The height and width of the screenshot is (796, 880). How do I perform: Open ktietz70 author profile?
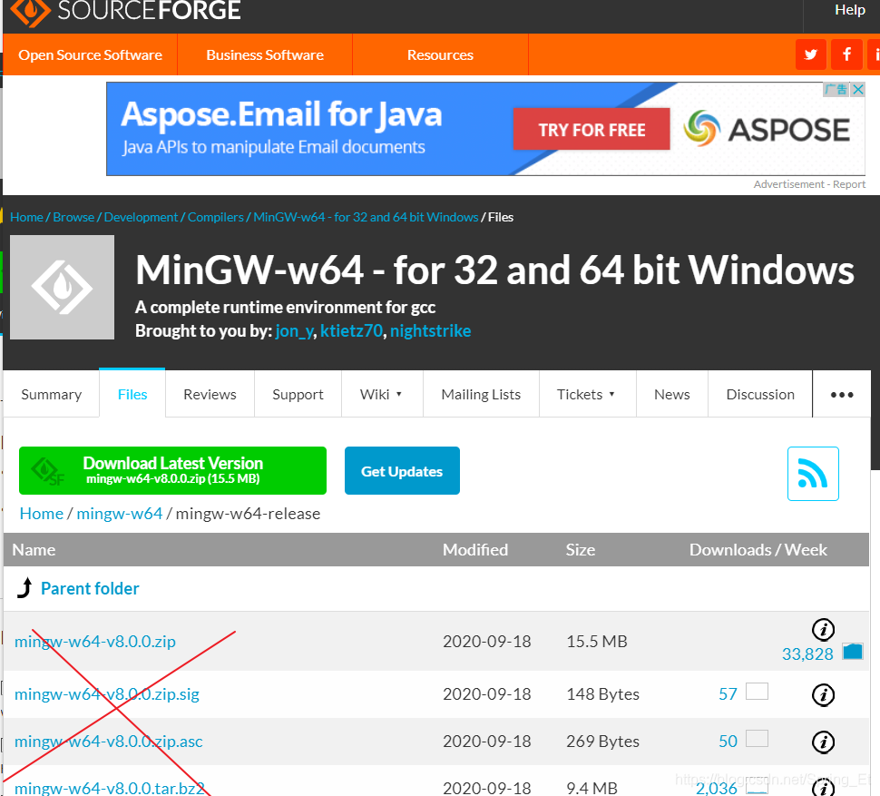click(x=351, y=330)
